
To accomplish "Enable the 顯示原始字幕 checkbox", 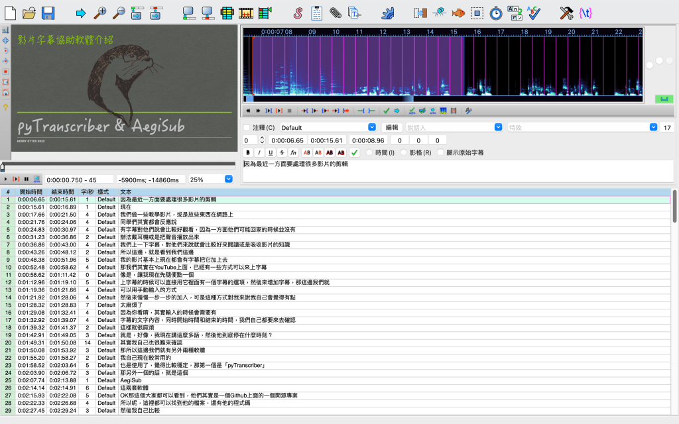I will [x=440, y=153].
